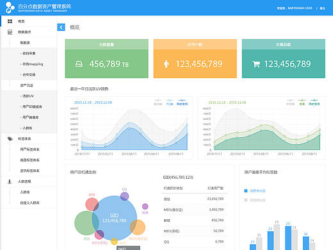Image resolution: width=333 pixels, height=250 pixels.
Task: Click the Baifendian logo in the header
Action: coord(10,7)
